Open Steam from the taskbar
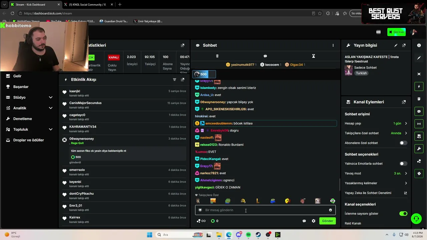The width and height of the screenshot is (427, 240). 258,235
